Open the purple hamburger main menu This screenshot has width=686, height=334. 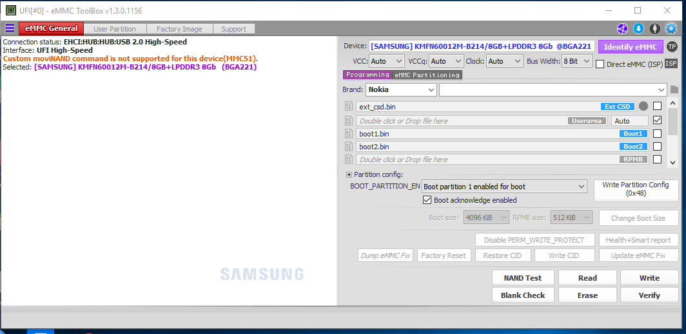pyautogui.click(x=10, y=29)
